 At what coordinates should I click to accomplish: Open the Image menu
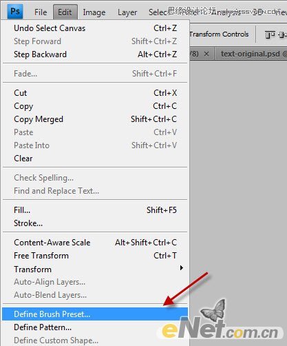coord(94,12)
